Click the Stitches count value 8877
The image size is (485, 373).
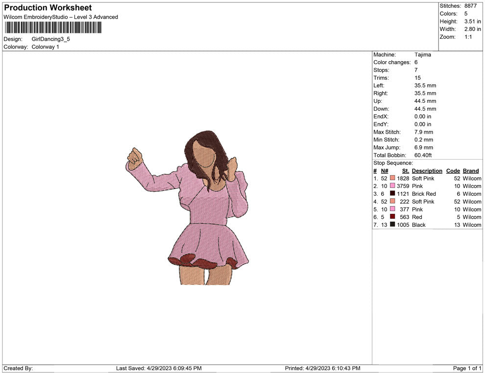point(471,6)
